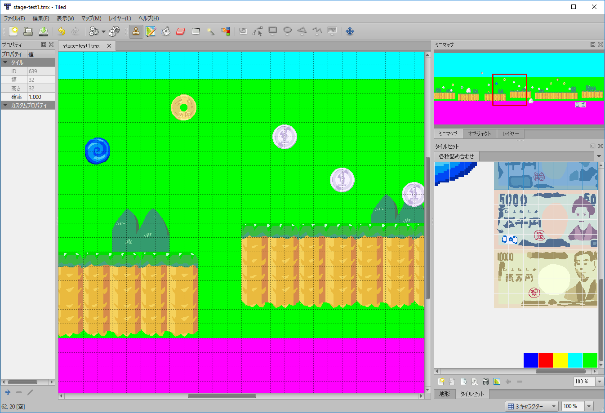Select the Eraser tool
Viewport: 605px width, 413px height.
point(180,31)
